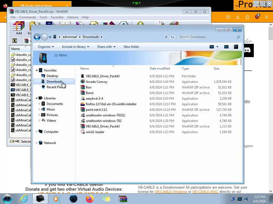Viewport: 273px width, 204px height.
Task: Click the WinRAR up one level arrow icon
Action: pyautogui.click(x=15, y=41)
